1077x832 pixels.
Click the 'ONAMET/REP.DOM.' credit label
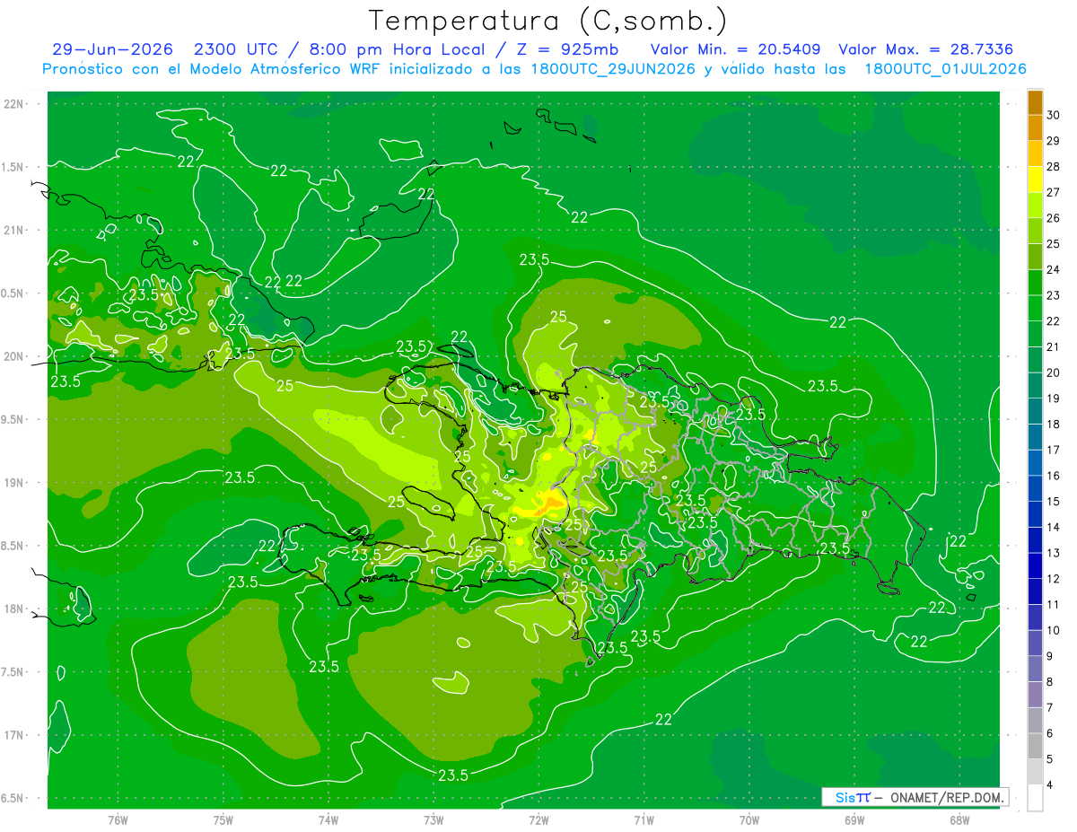946,797
